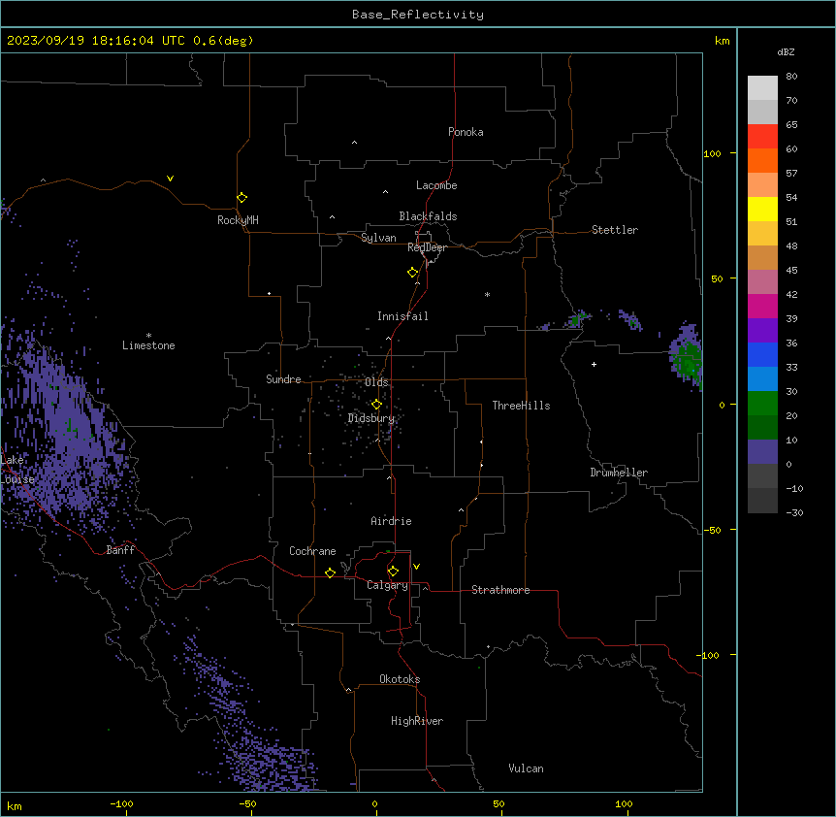Select the Stettler label
836x817 pixels.
pyautogui.click(x=615, y=230)
